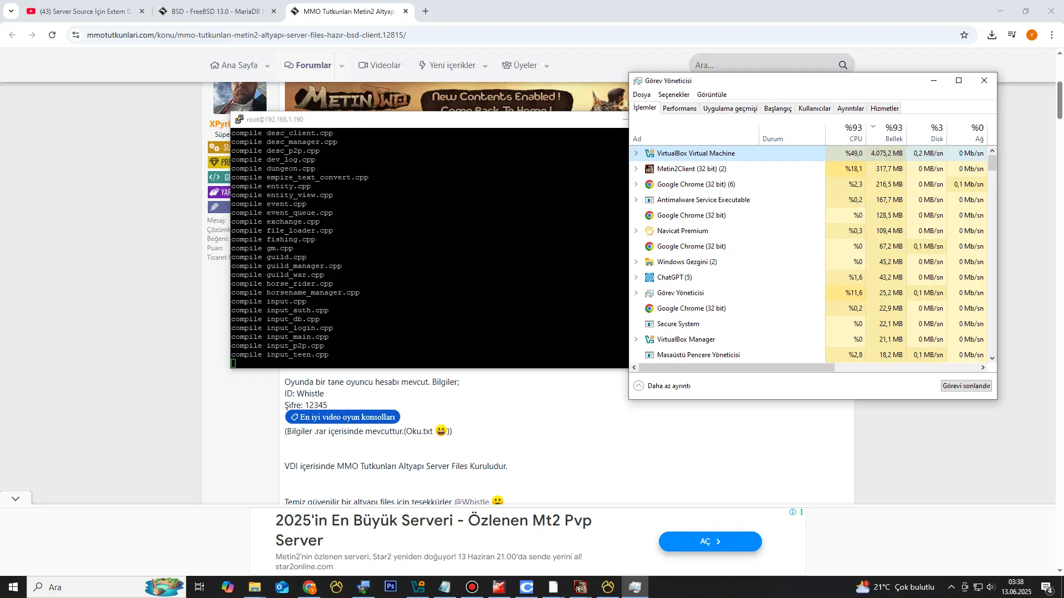Switch to the Hizmetler tab
The width and height of the screenshot is (1064, 598).
pyautogui.click(x=884, y=109)
